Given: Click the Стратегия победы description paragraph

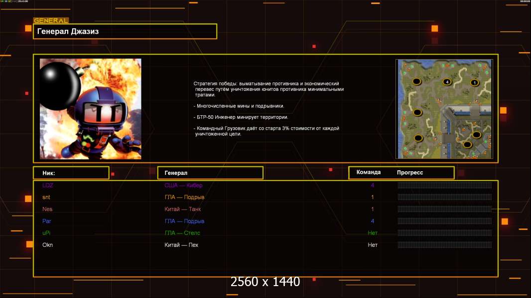Looking at the screenshot, I should [x=268, y=89].
